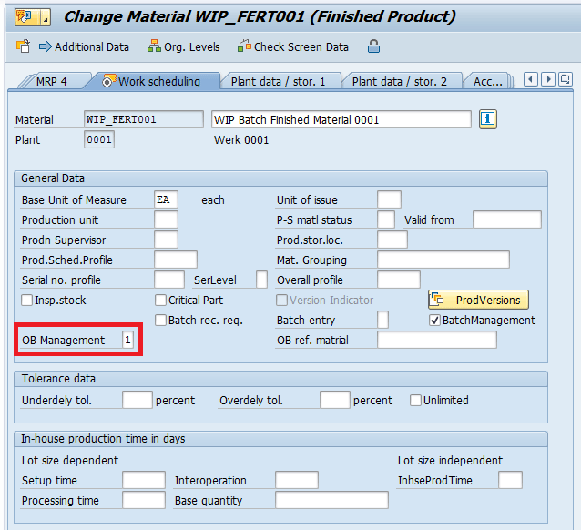Viewport: 581px width, 530px height.
Task: Click the OB Management input field
Action: [x=127, y=340]
